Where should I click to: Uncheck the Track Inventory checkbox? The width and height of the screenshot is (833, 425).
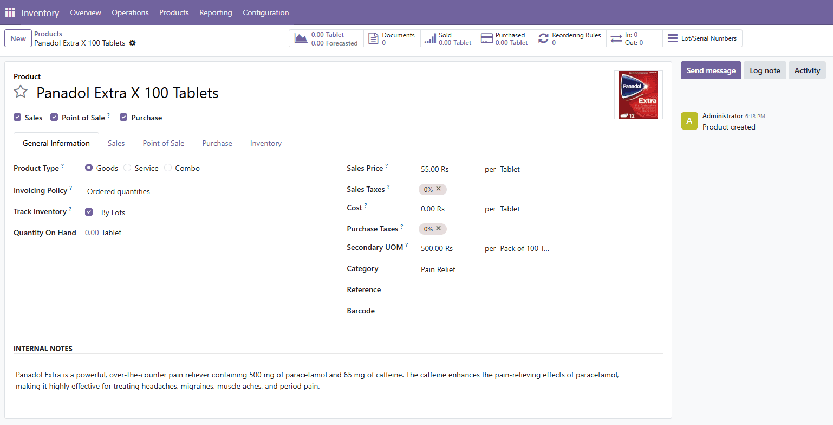[x=89, y=212]
